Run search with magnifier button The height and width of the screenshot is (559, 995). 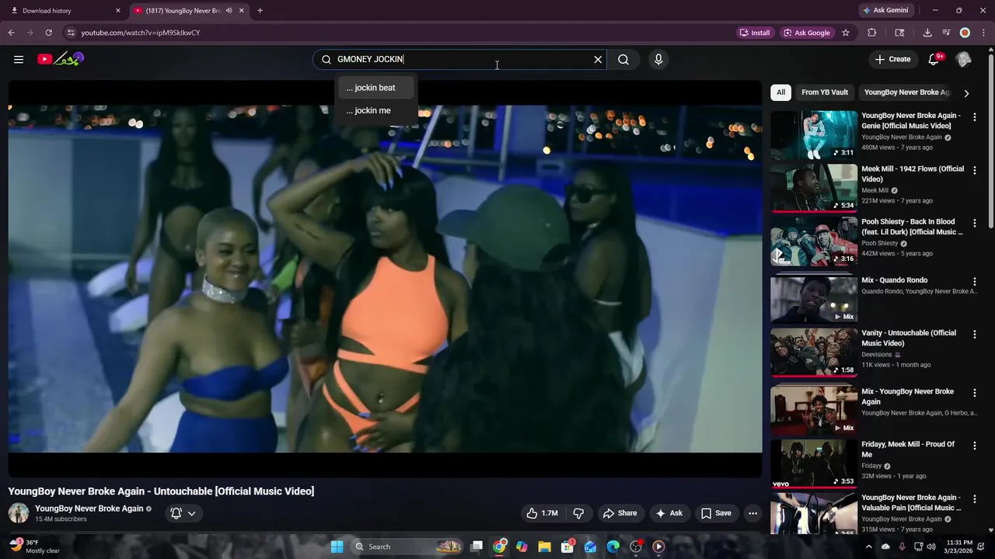(623, 59)
